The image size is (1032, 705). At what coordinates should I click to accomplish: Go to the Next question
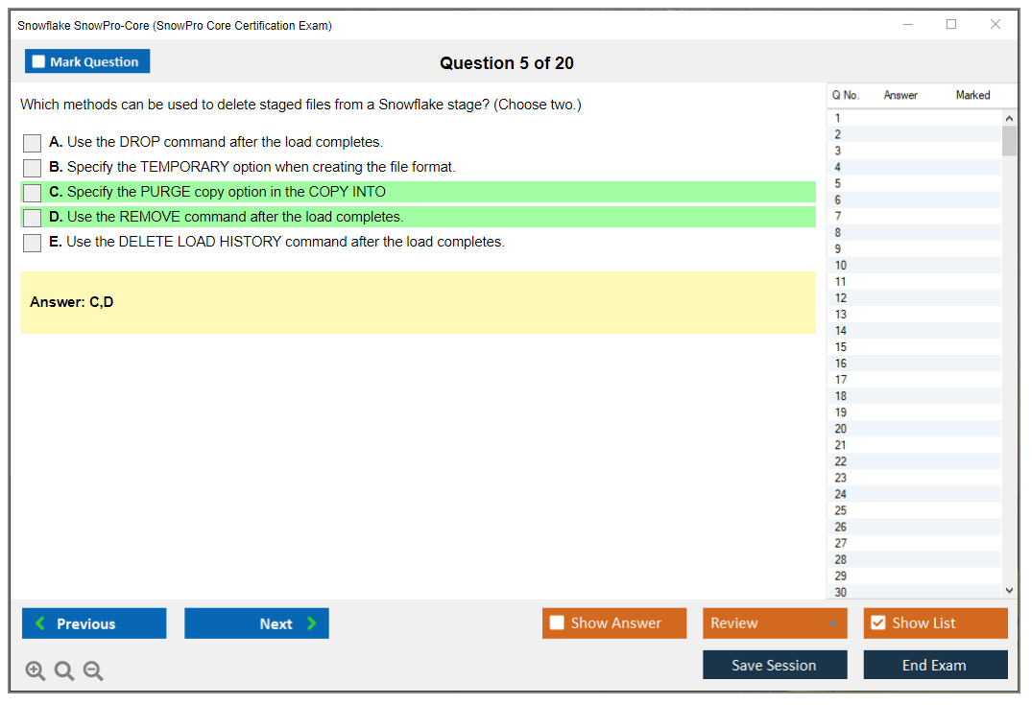tap(256, 623)
